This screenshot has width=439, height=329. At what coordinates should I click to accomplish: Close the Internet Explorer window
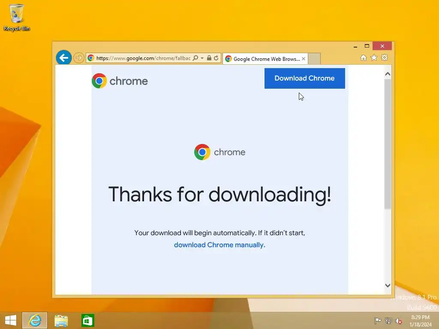382,46
